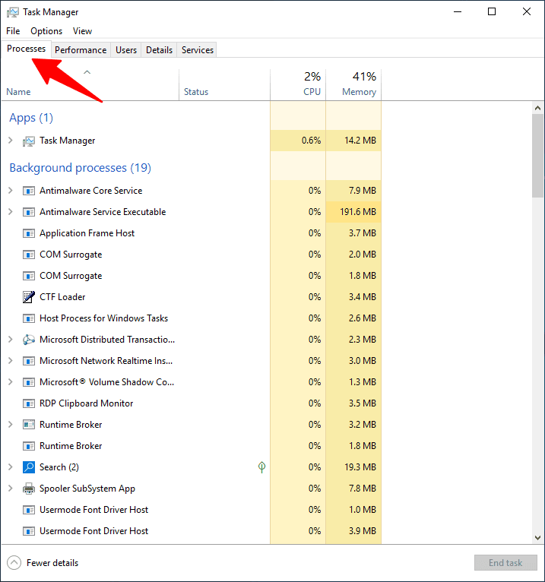Click the Antimalware Service Executable icon
545x582 pixels.
click(x=29, y=212)
